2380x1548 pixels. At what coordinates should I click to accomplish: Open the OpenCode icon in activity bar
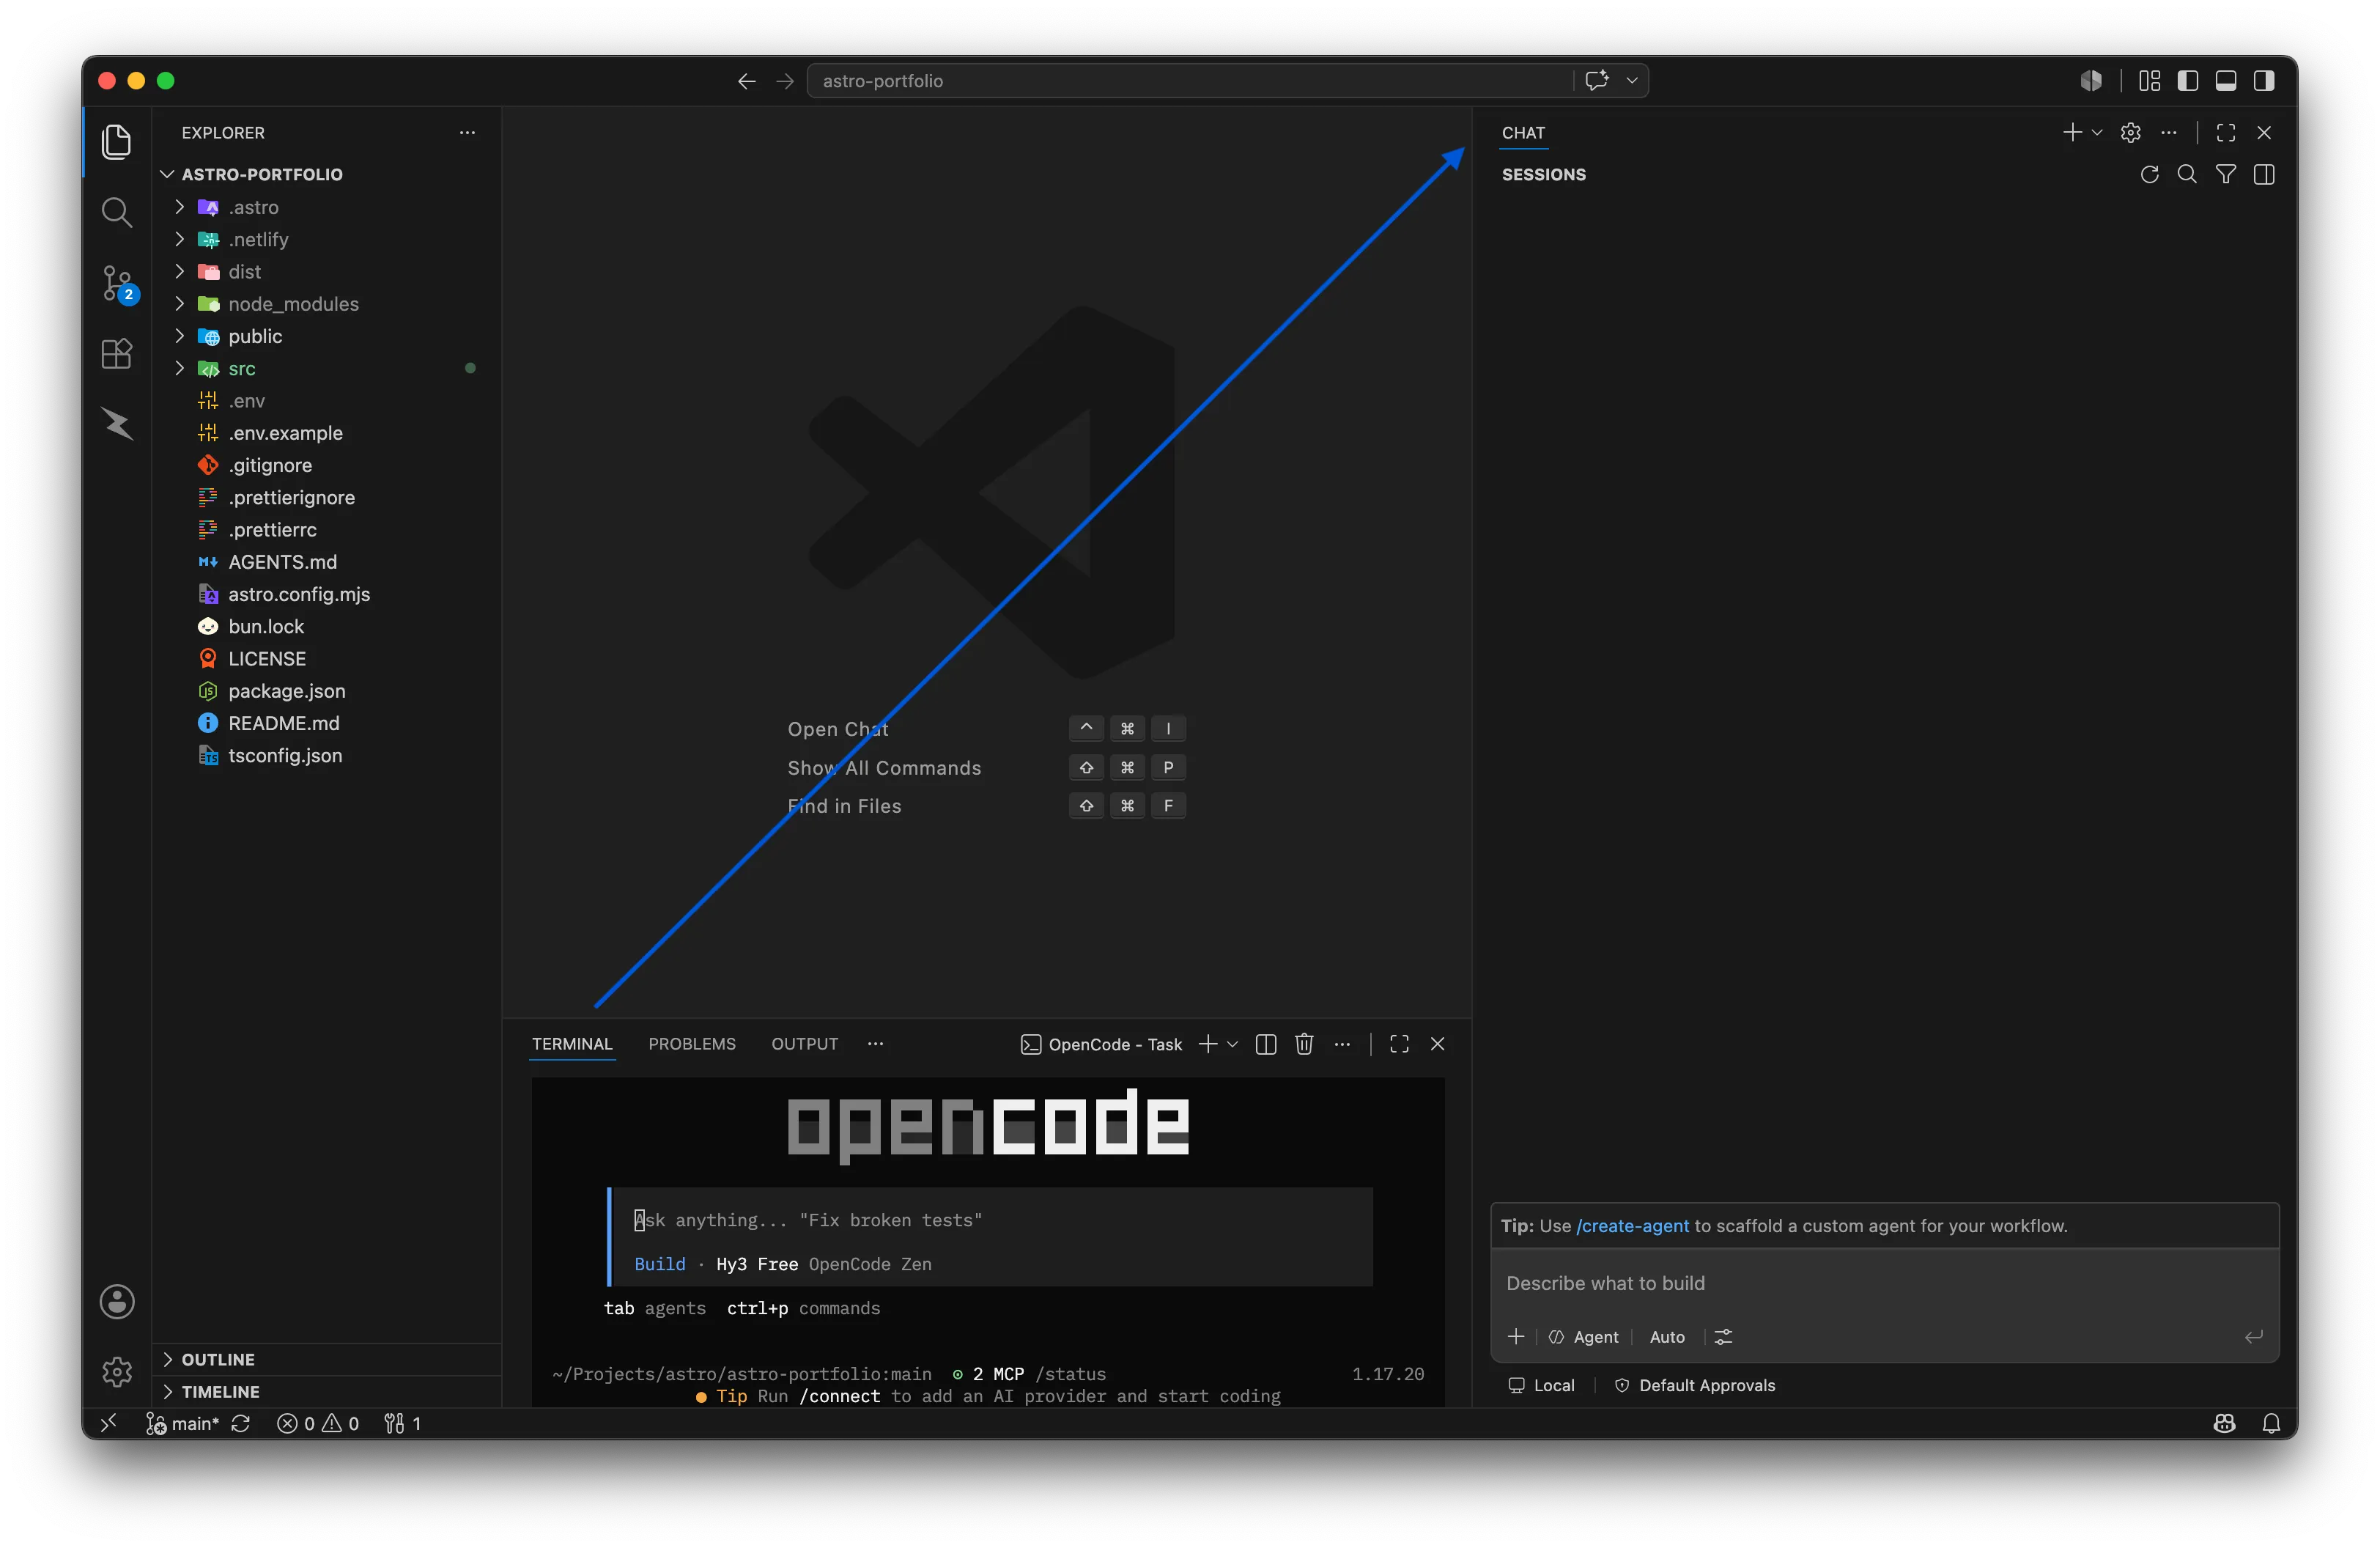[117, 424]
